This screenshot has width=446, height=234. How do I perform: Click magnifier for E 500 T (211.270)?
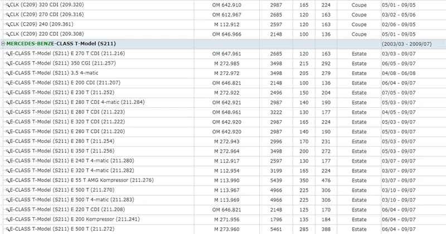(x=8, y=190)
